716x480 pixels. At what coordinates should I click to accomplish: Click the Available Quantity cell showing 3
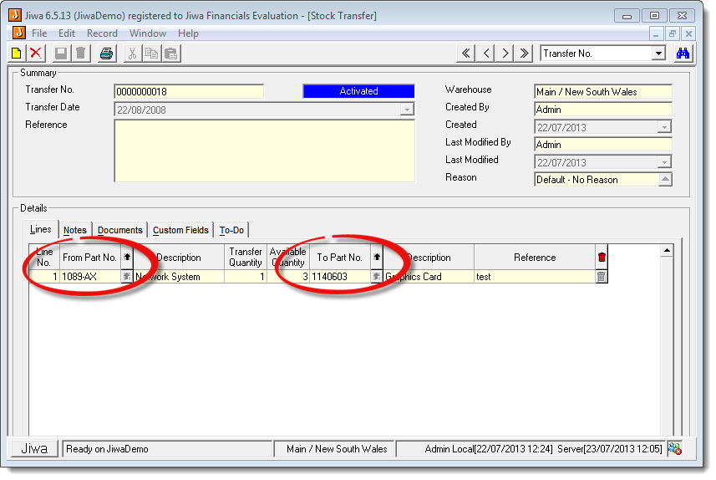pos(288,277)
